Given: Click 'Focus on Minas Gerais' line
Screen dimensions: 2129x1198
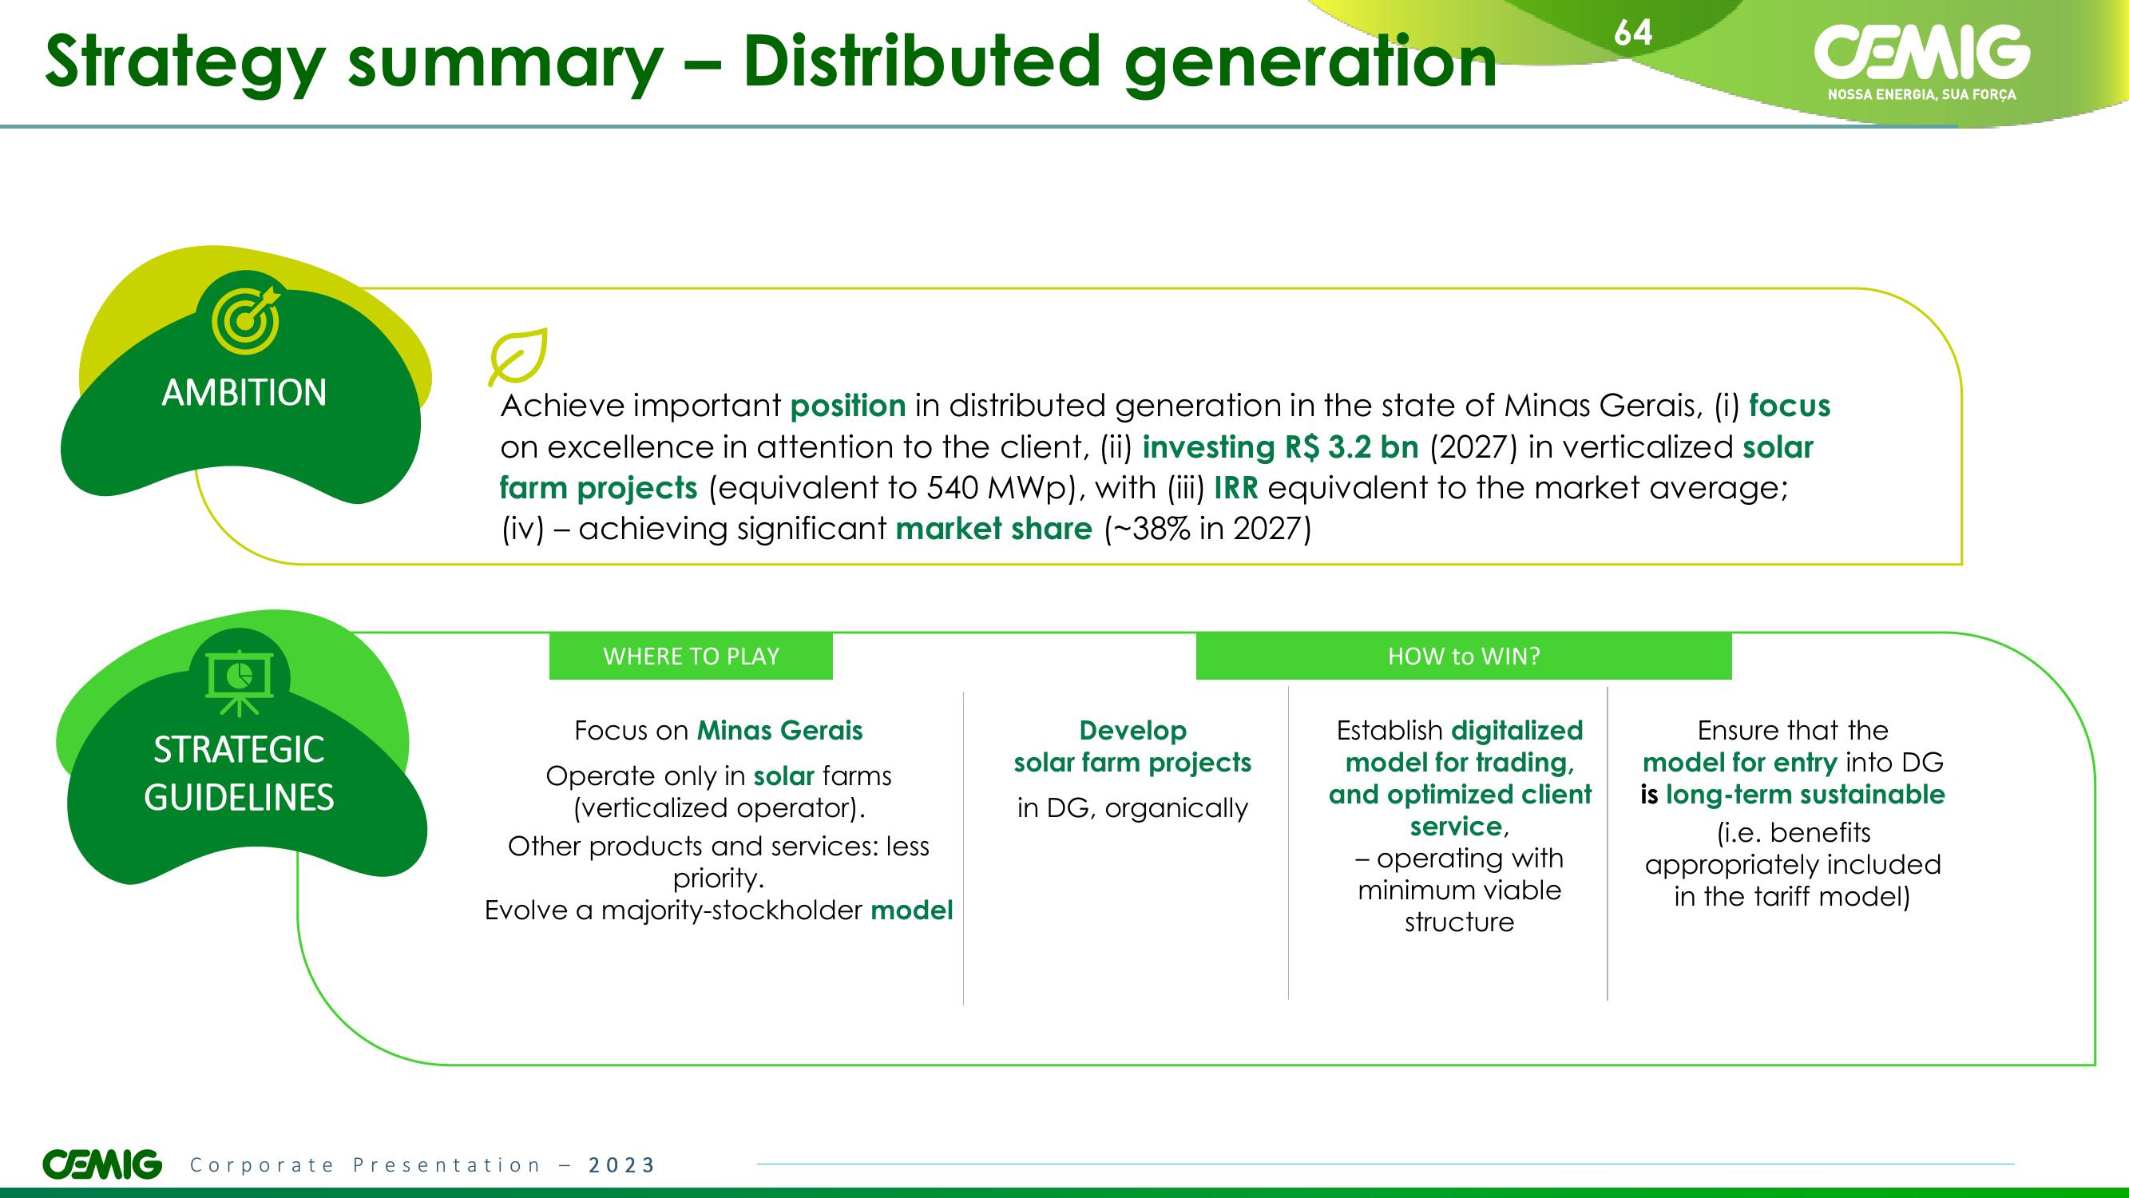Looking at the screenshot, I should pos(718,731).
